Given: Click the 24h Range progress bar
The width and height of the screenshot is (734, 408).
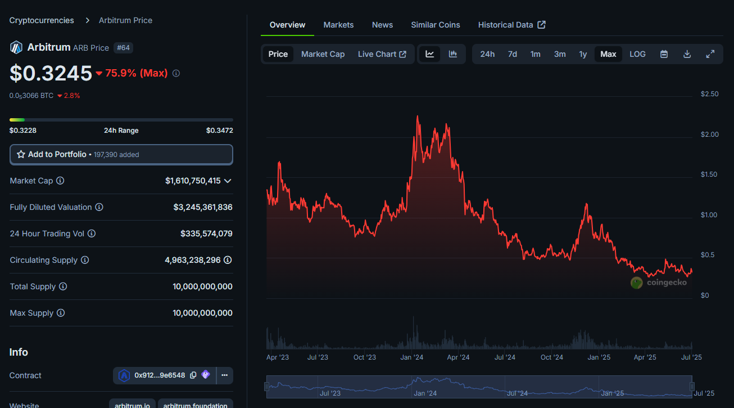Looking at the screenshot, I should (x=121, y=120).
